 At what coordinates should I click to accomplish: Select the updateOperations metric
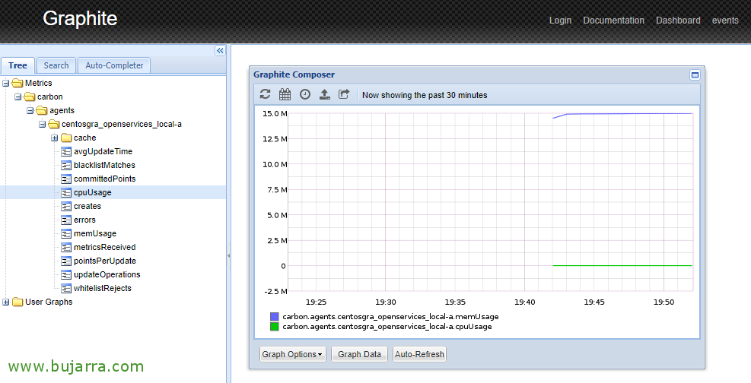pyautogui.click(x=107, y=275)
